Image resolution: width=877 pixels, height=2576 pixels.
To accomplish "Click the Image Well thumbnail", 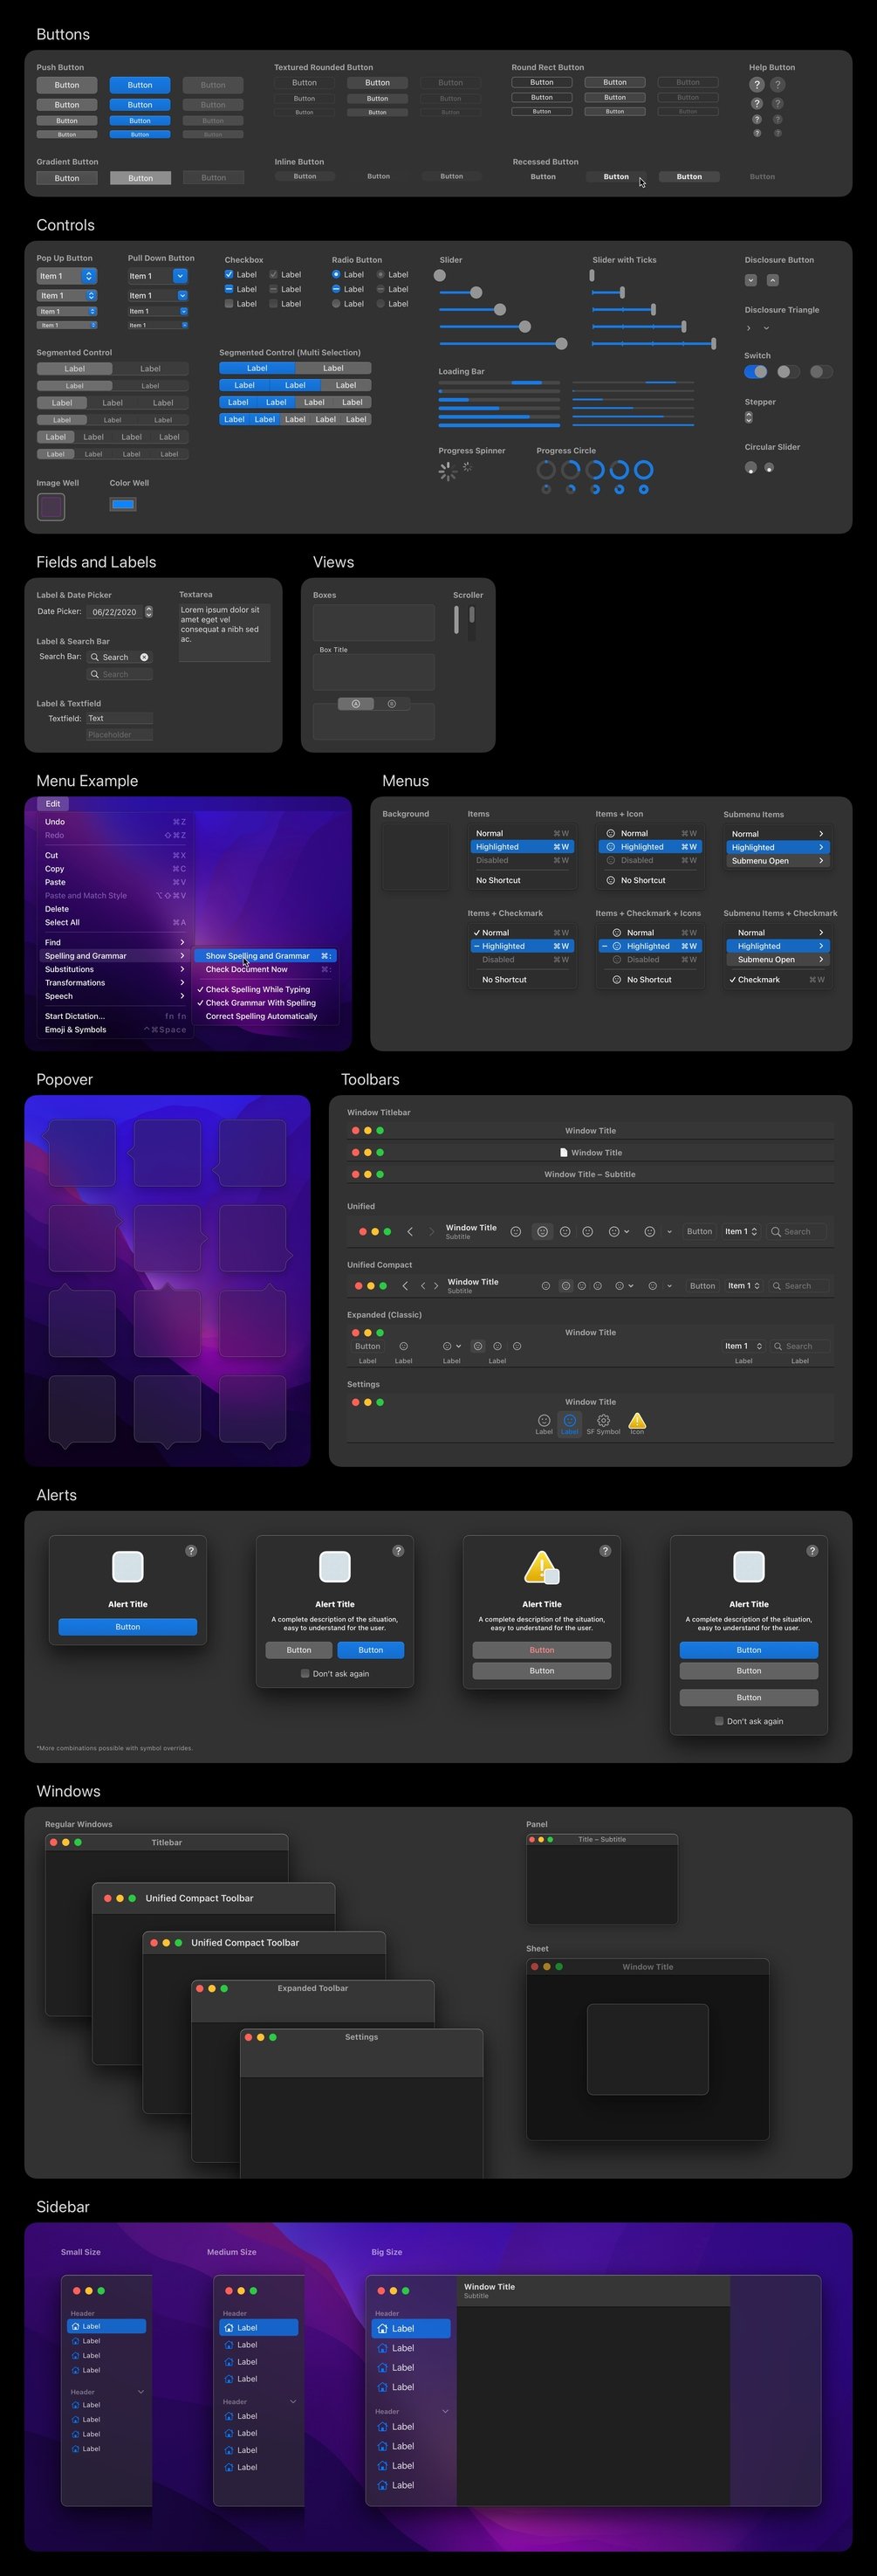I will click(51, 507).
